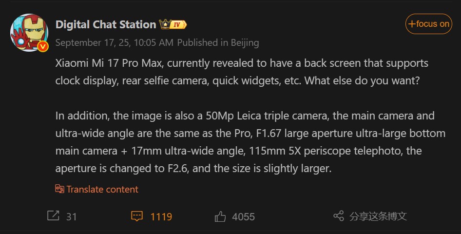Click the like count 4055
The image size is (461, 234).
[244, 216]
